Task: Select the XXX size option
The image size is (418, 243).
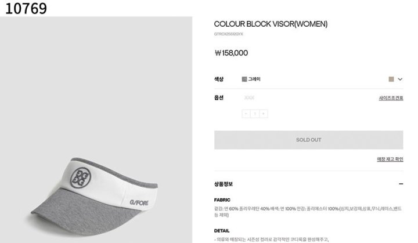Action: coord(249,98)
